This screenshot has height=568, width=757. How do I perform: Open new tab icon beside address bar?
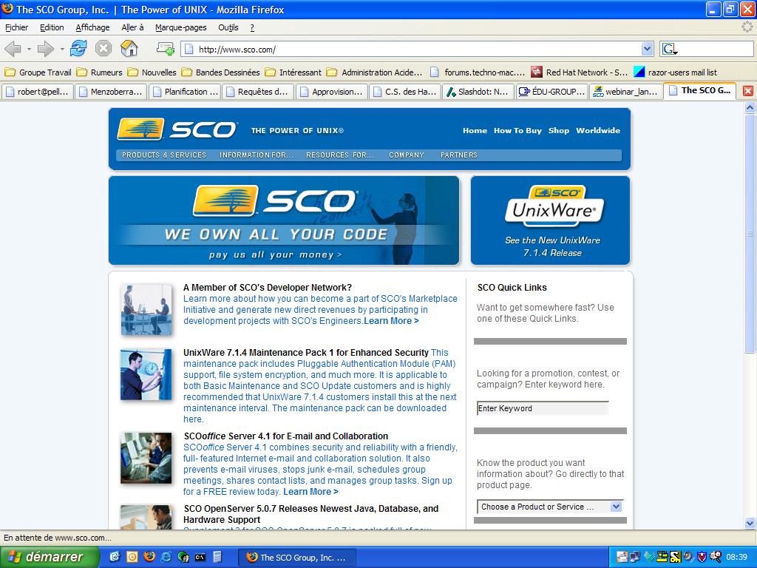[165, 49]
